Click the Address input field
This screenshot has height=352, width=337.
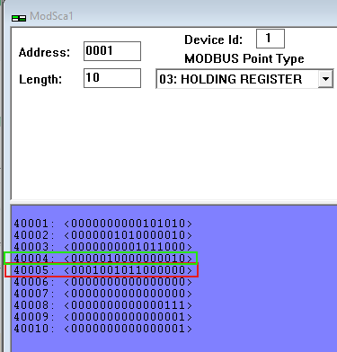[112, 51]
